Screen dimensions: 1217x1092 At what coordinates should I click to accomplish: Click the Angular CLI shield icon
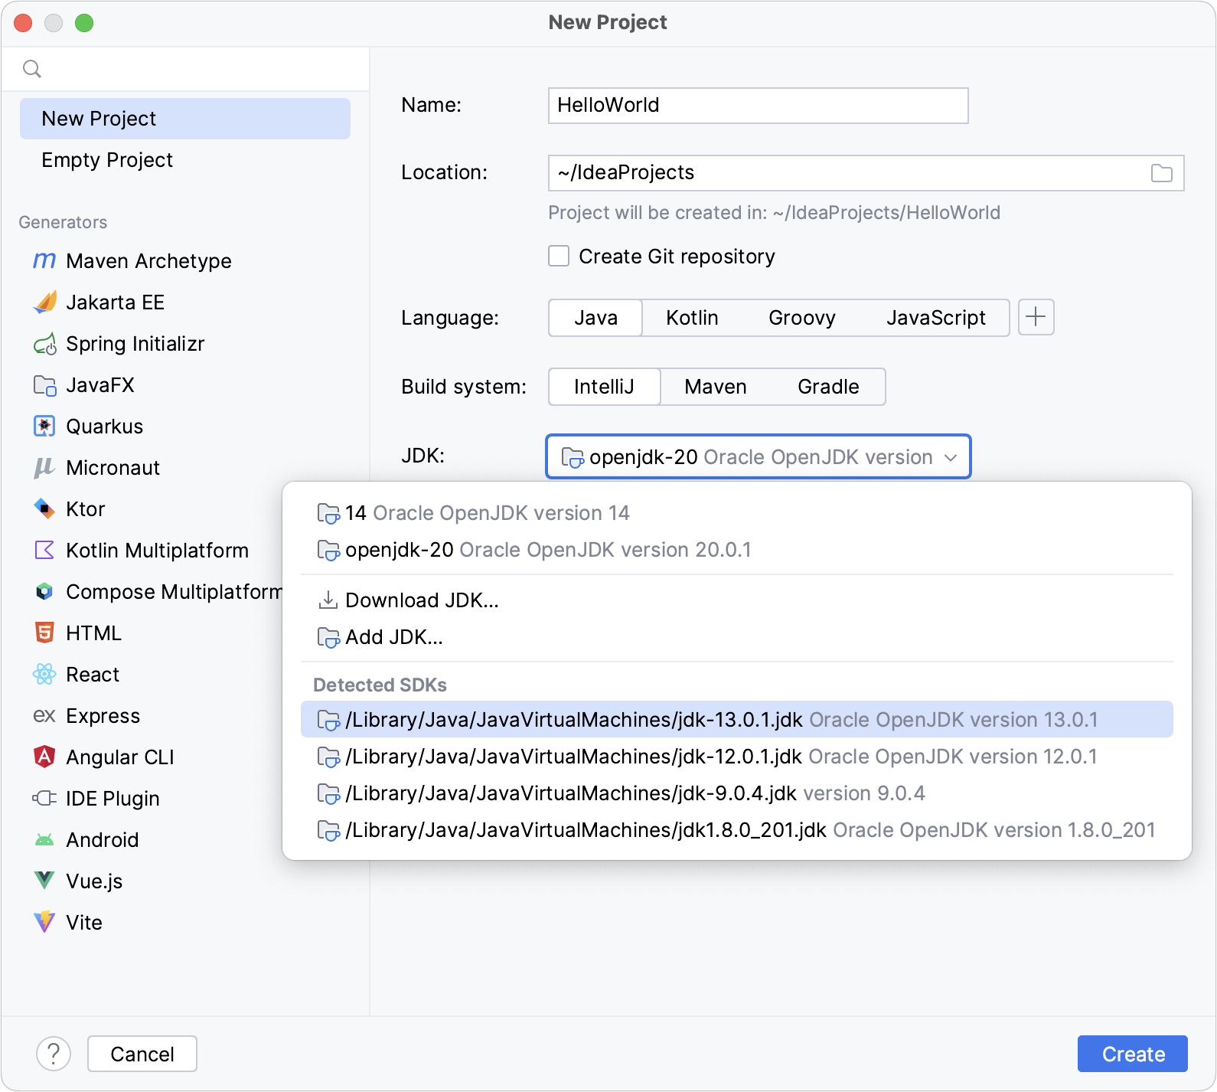tap(44, 757)
